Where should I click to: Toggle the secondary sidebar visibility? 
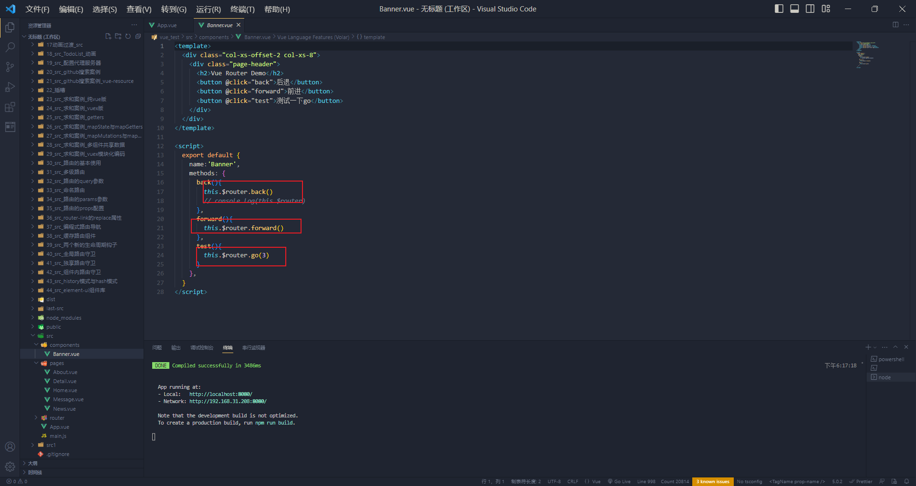pos(810,9)
